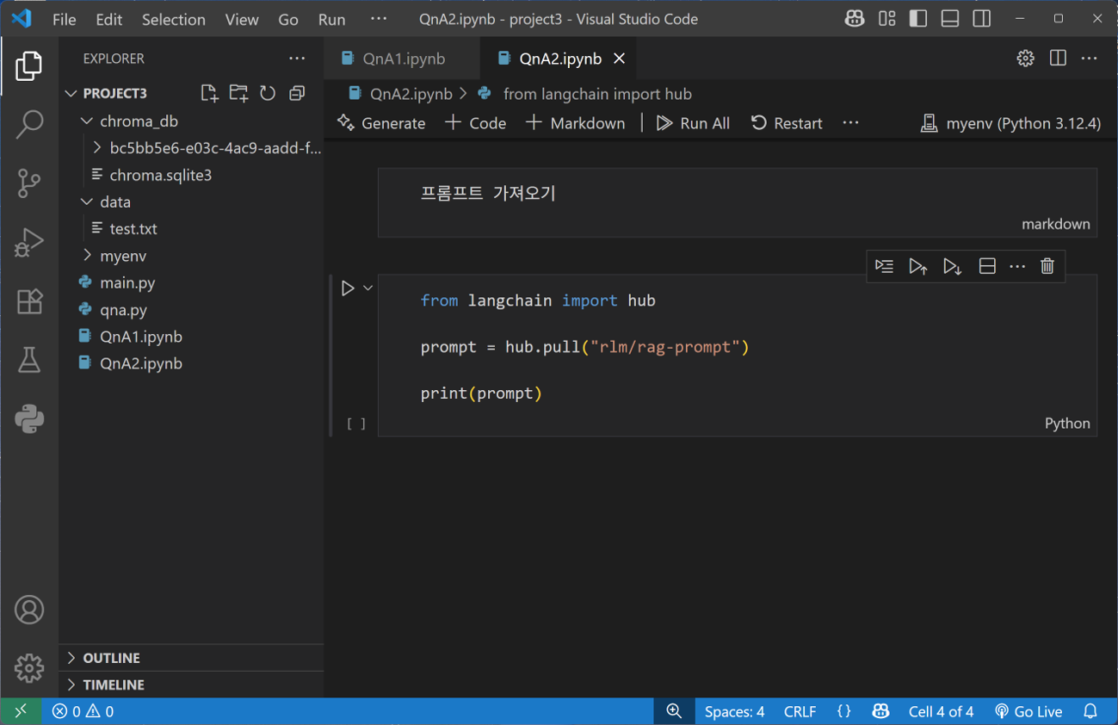Run by line in cell toolbar
1118x725 pixels.
coord(884,266)
